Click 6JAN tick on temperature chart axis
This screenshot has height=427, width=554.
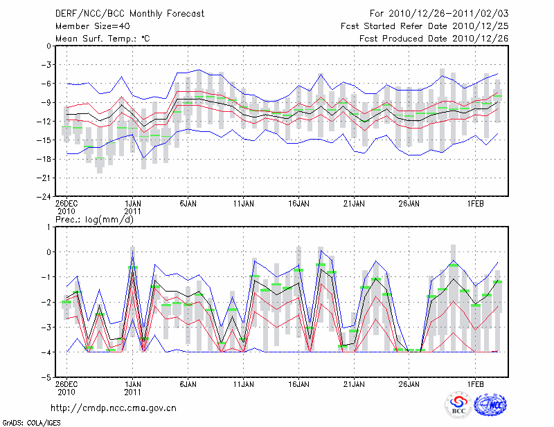click(x=188, y=204)
